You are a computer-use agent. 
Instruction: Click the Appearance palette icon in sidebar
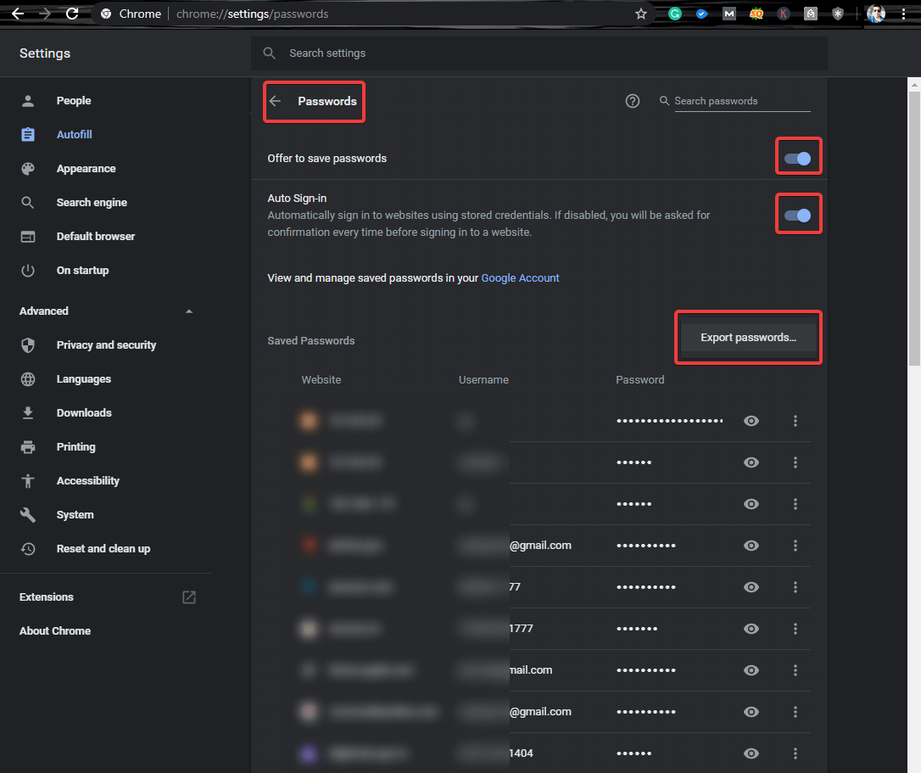[28, 168]
